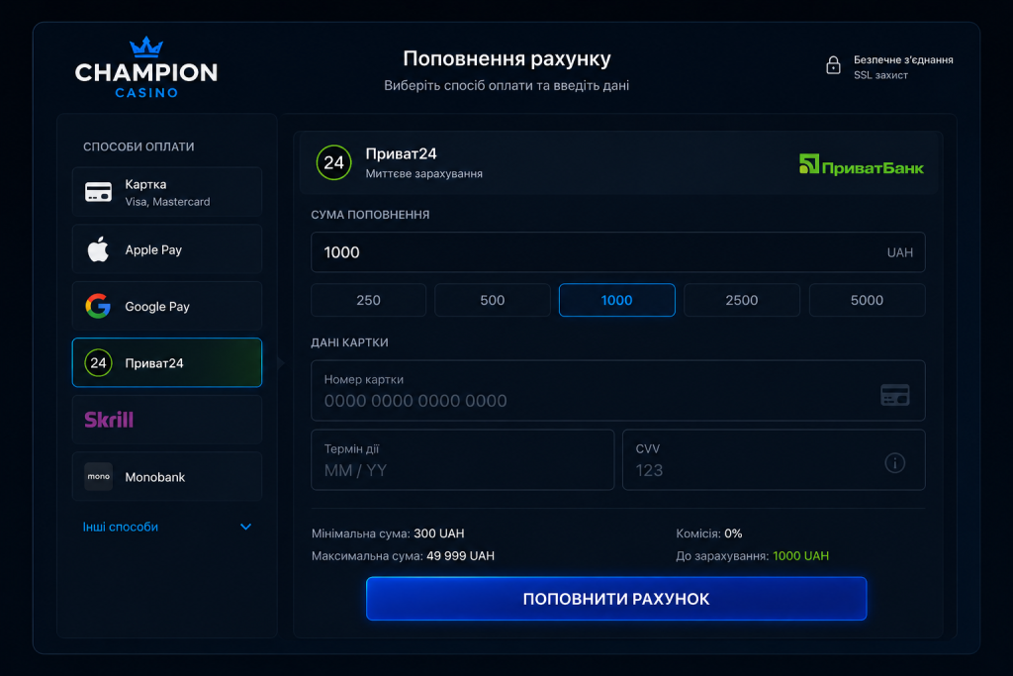
Task: Click the Apple logo icon
Action: point(98,249)
